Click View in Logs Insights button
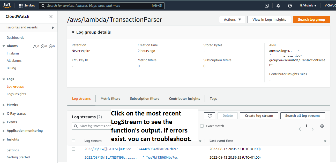 269,20
